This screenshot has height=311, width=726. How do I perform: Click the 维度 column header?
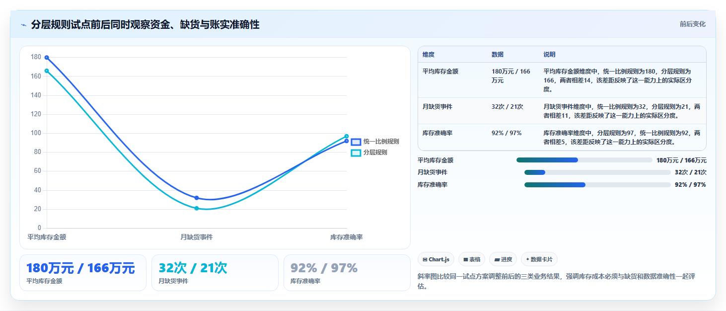pyautogui.click(x=429, y=55)
